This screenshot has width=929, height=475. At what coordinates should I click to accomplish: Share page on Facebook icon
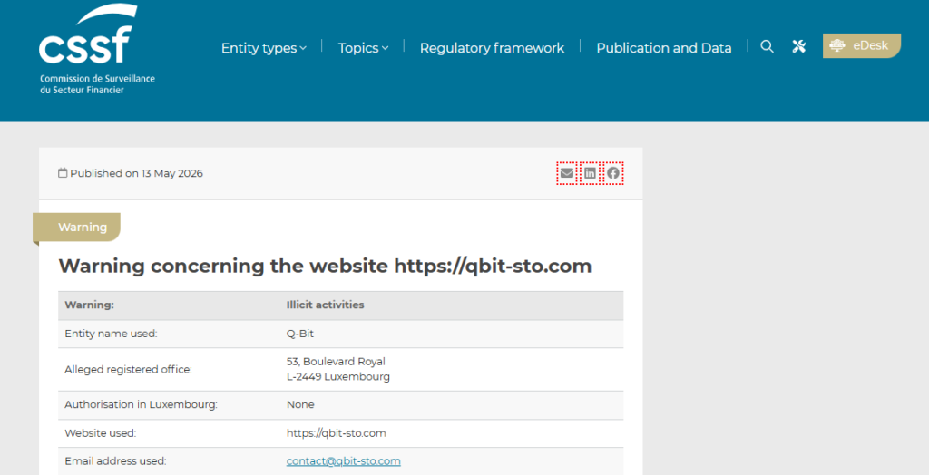613,173
